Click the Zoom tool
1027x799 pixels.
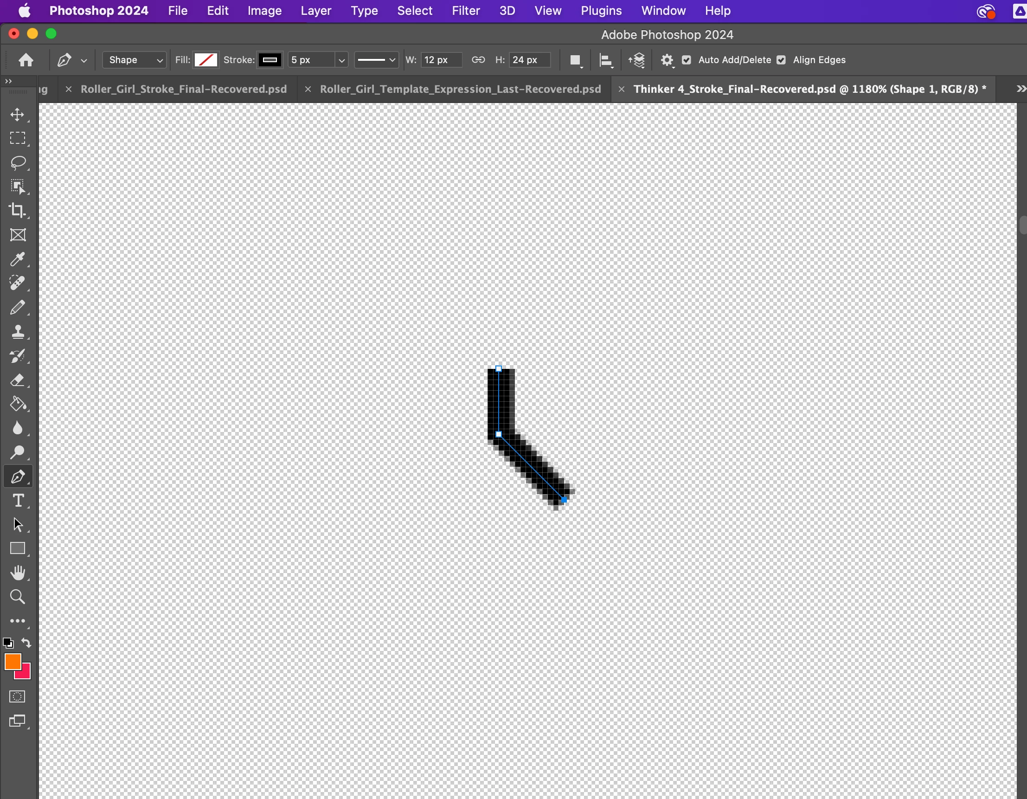18,597
